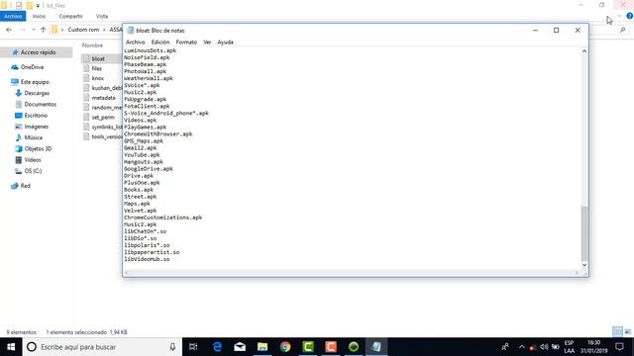This screenshot has height=356, width=634.
Task: Click the line LuminousDots.apk in Notepad
Action: 150,50
